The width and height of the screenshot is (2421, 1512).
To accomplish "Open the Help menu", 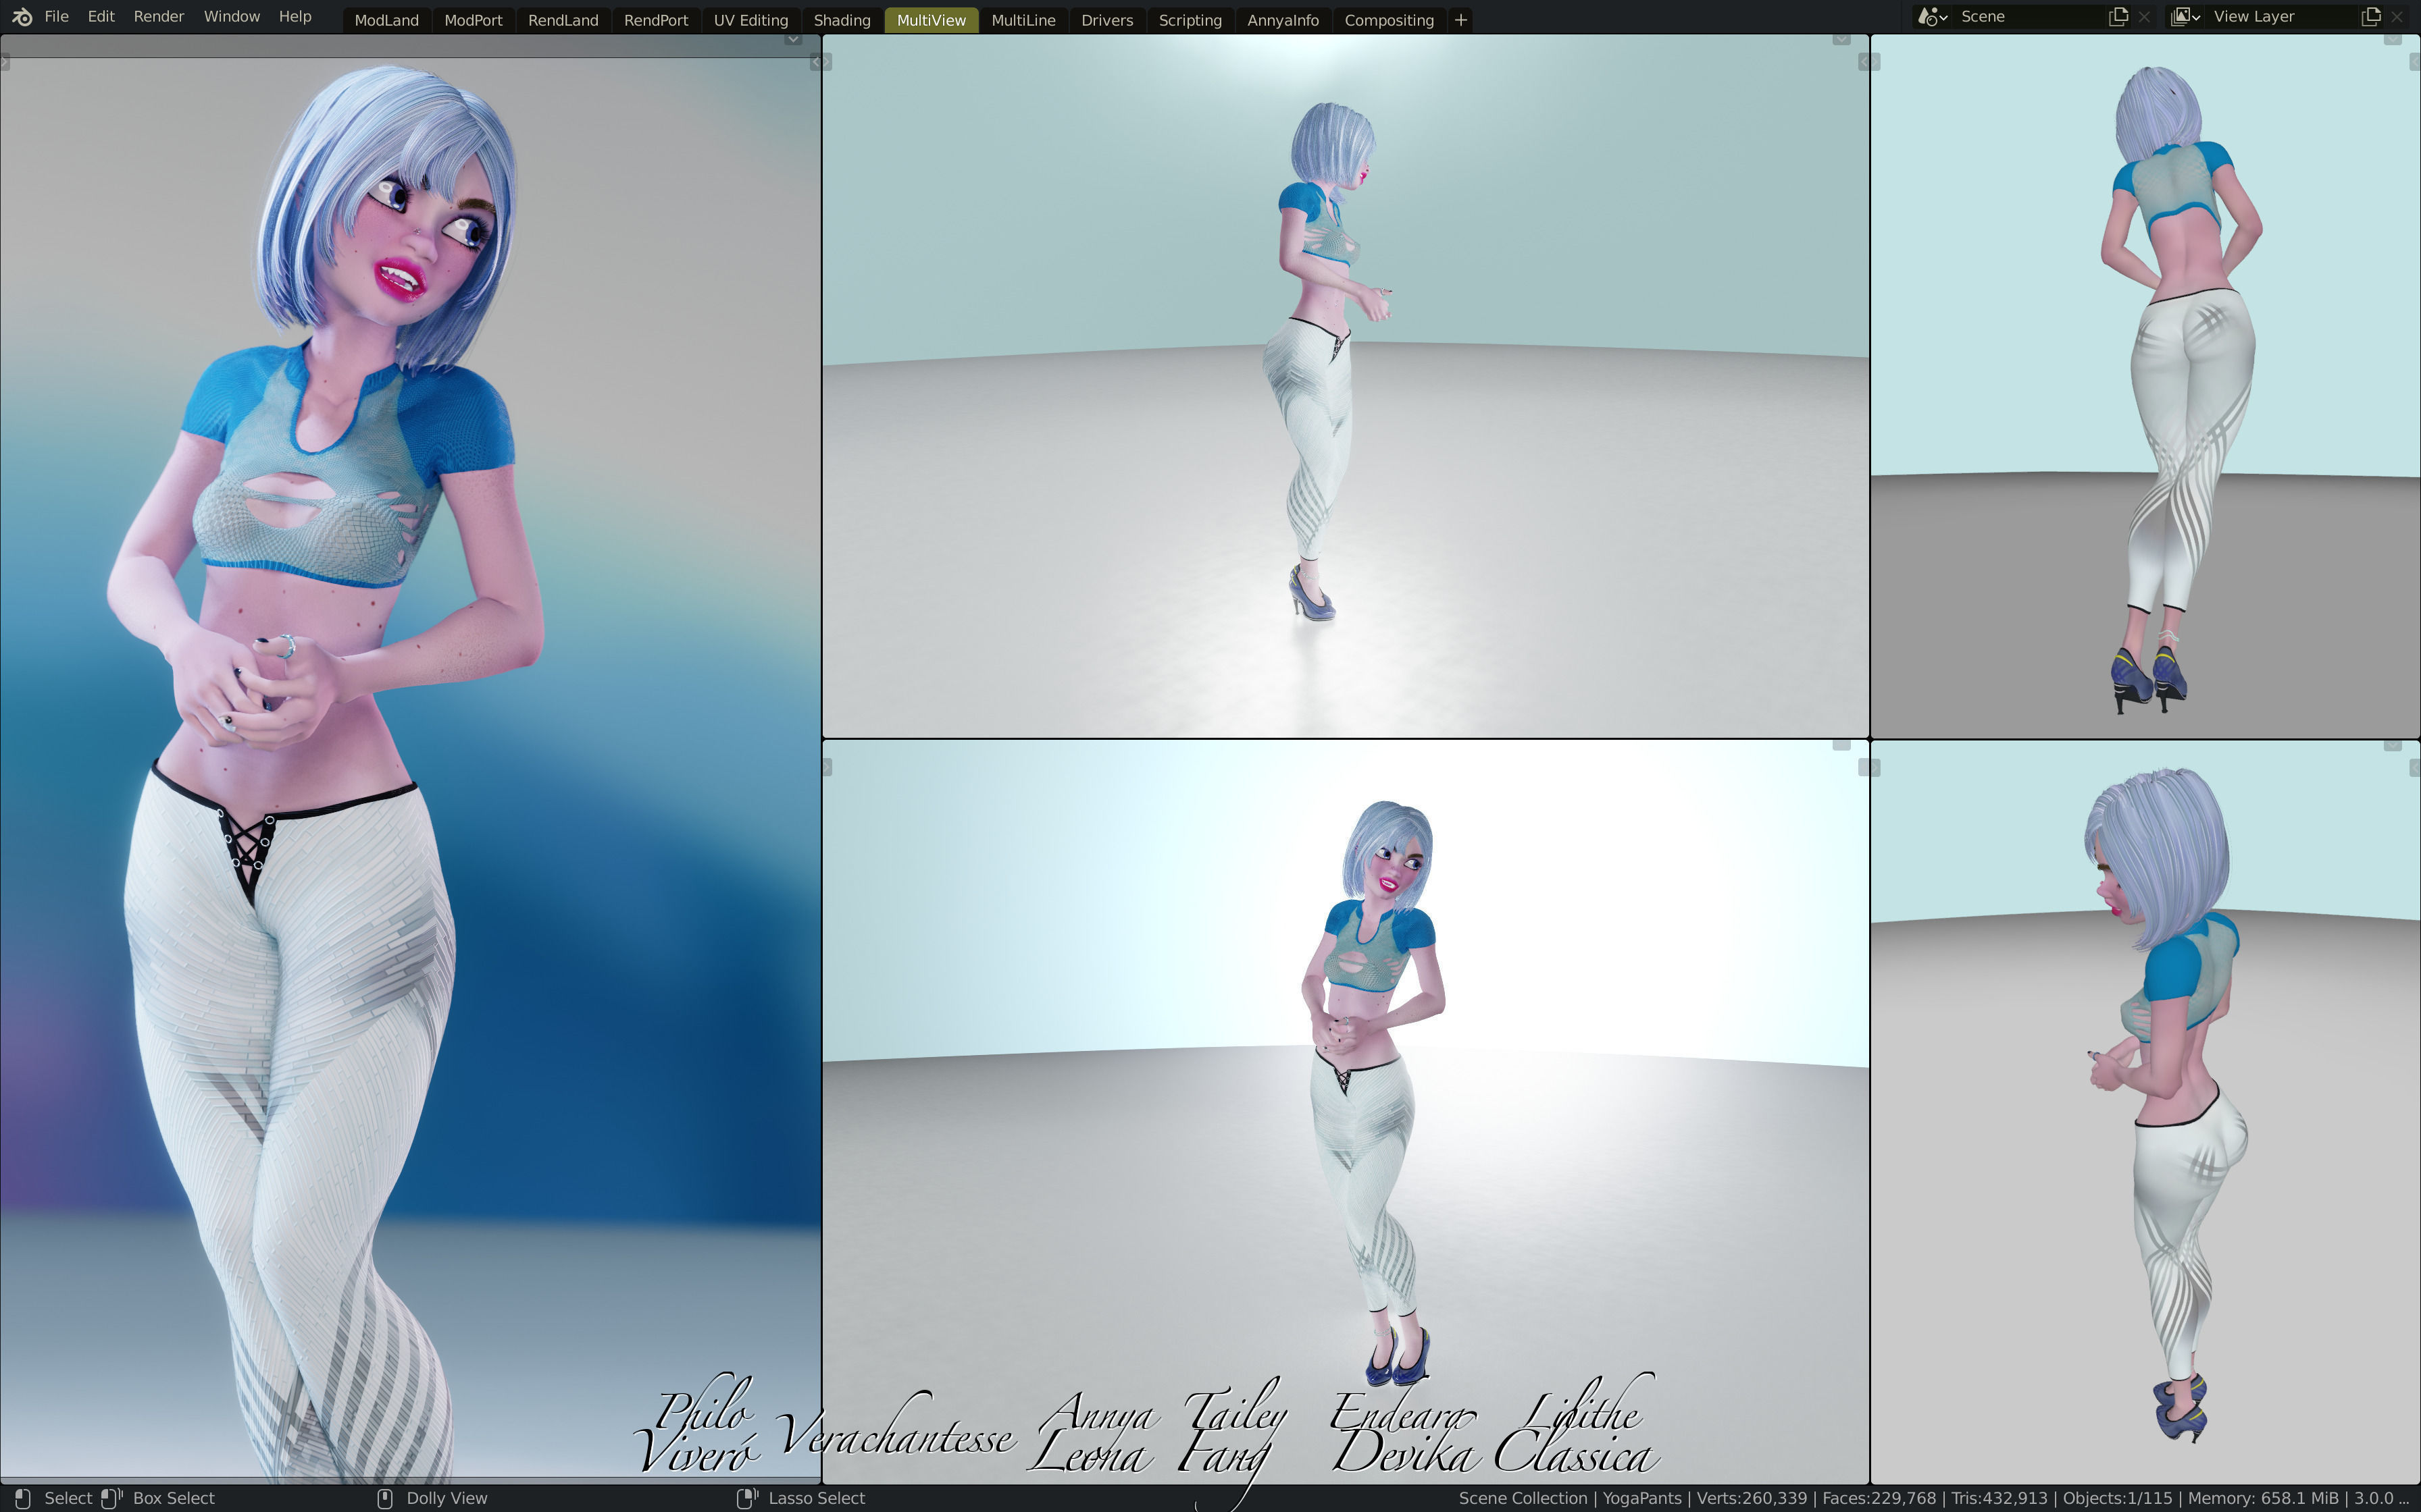I will pos(295,17).
